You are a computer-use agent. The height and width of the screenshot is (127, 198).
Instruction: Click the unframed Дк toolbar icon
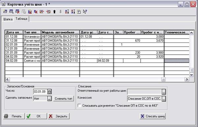pos(36,12)
